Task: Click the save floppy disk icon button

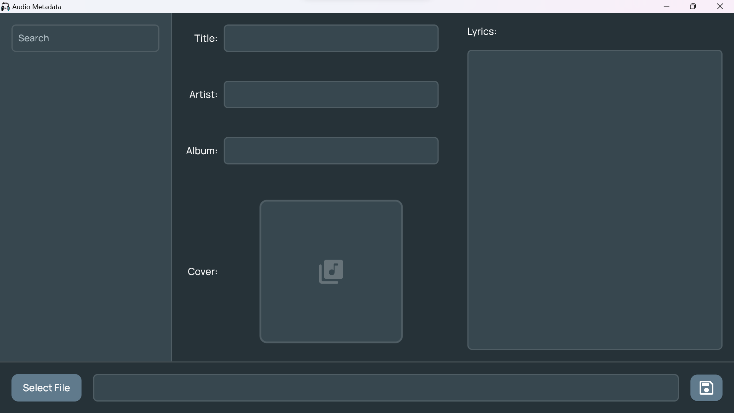Action: point(706,388)
